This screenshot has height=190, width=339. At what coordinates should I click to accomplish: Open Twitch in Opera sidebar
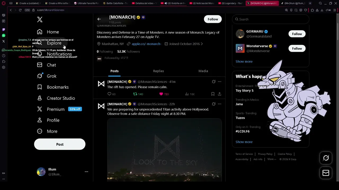point(3,30)
